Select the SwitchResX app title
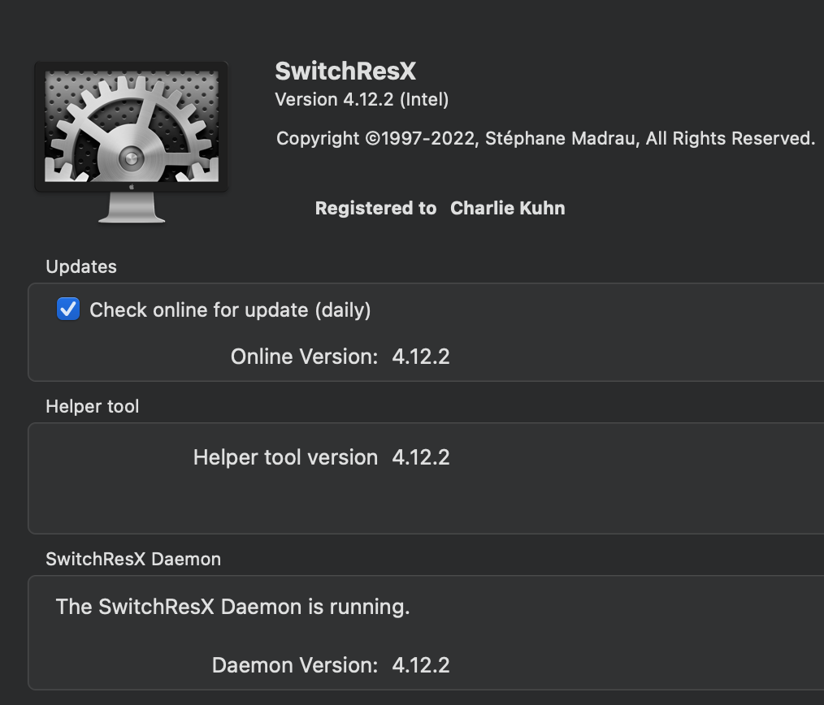Viewport: 824px width, 705px height. click(x=345, y=71)
